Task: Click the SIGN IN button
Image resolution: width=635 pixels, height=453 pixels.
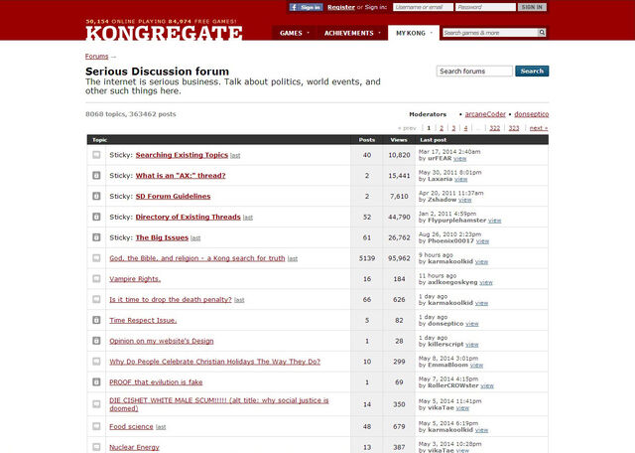Action: (x=532, y=7)
